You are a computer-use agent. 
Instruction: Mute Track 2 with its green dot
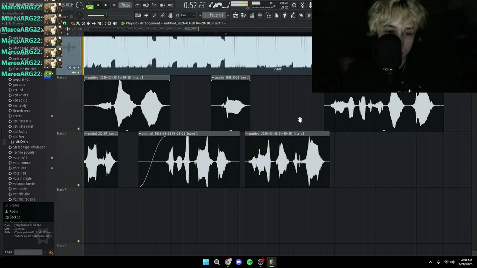[79, 129]
